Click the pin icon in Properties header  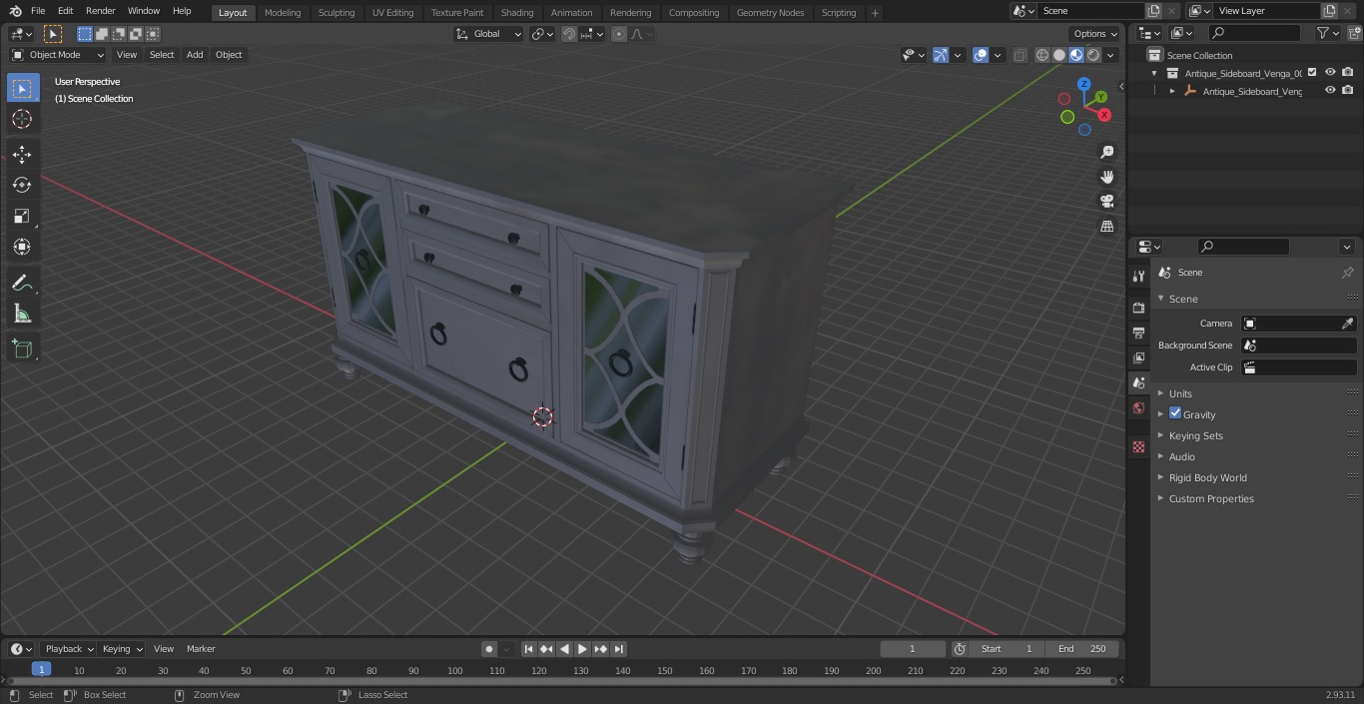click(x=1347, y=273)
